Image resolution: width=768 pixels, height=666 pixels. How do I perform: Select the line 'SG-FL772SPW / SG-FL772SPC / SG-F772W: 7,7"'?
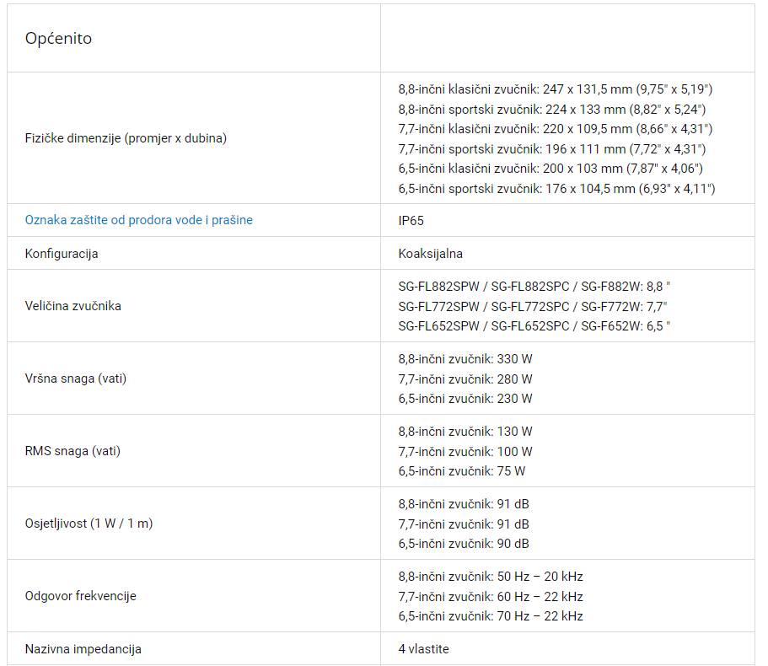[x=533, y=307]
